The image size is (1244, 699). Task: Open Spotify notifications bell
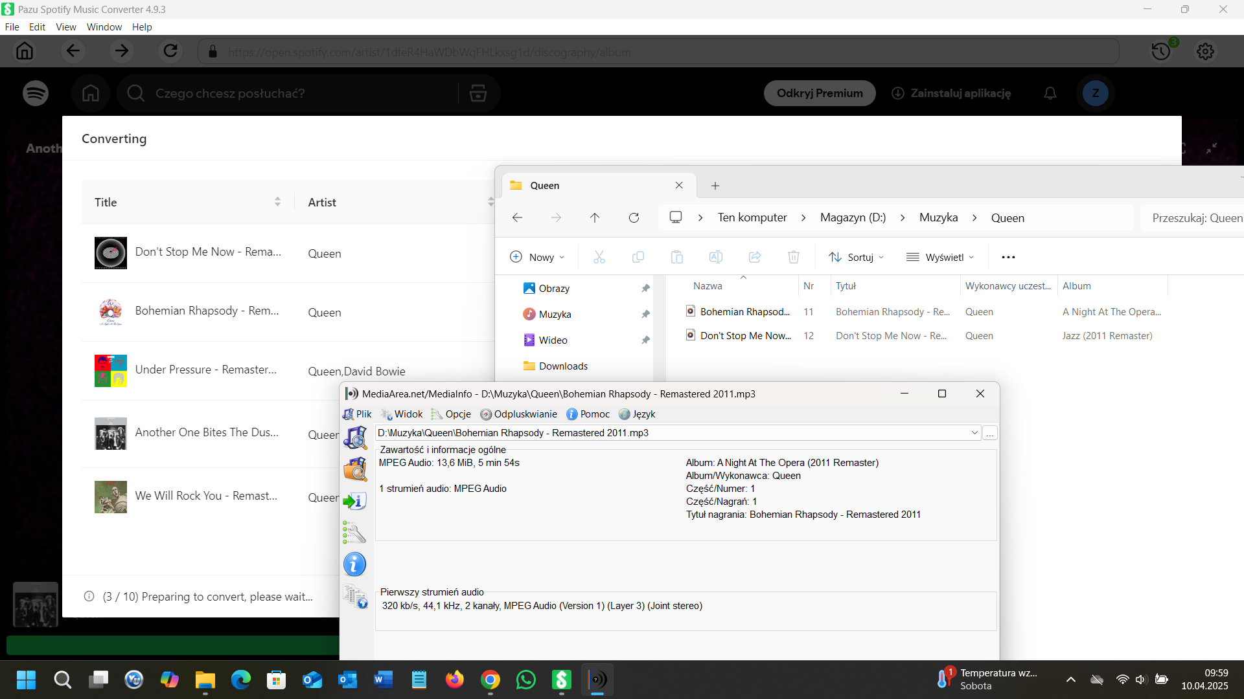(x=1050, y=93)
